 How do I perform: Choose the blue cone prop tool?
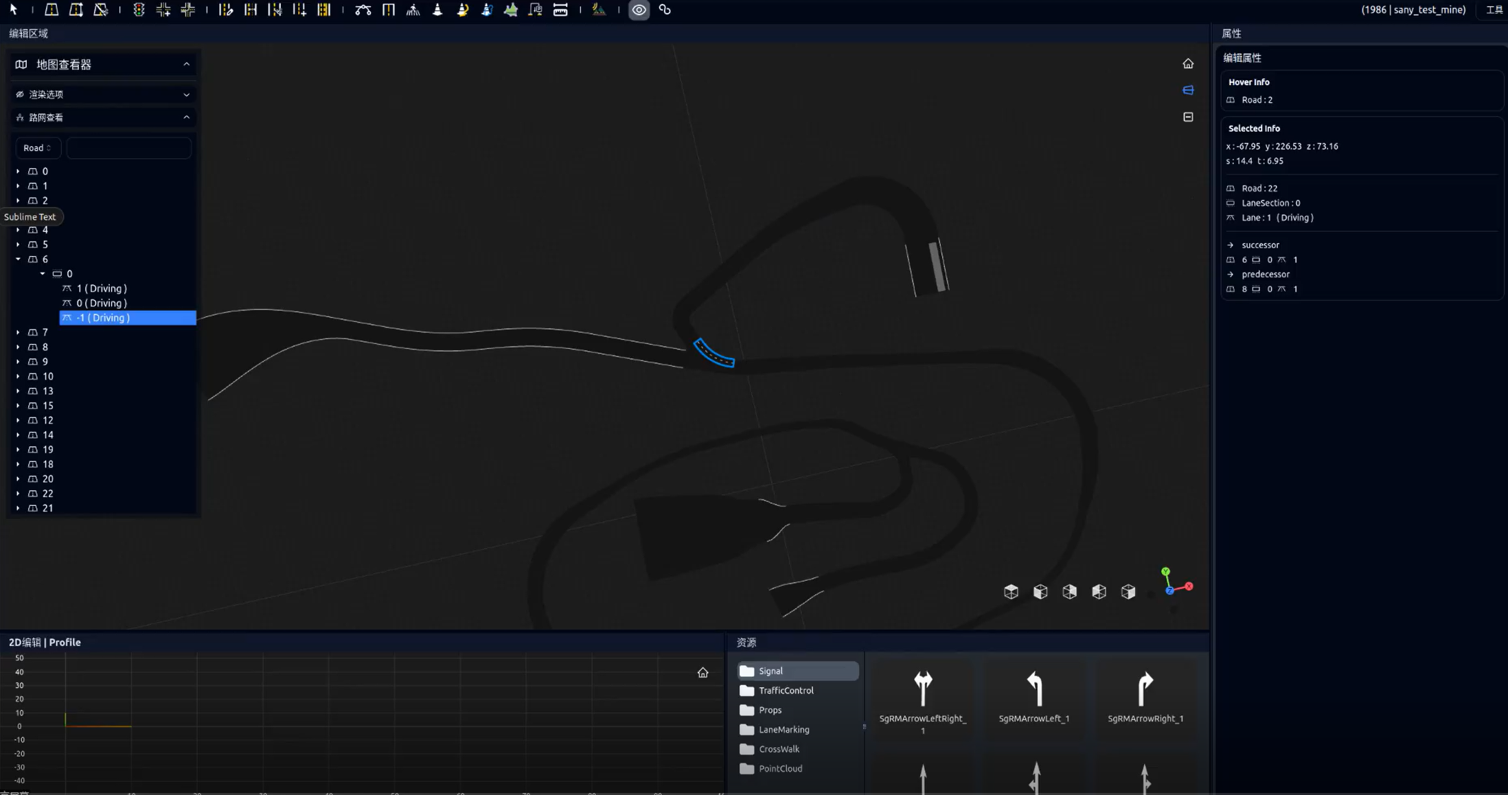pyautogui.click(x=487, y=10)
